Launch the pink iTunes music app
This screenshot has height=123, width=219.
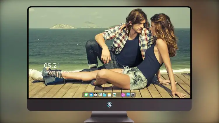coord(123,95)
